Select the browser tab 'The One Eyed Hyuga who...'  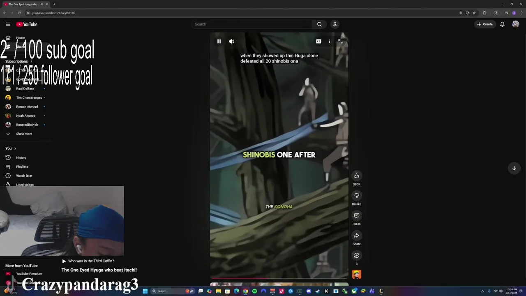(25, 4)
